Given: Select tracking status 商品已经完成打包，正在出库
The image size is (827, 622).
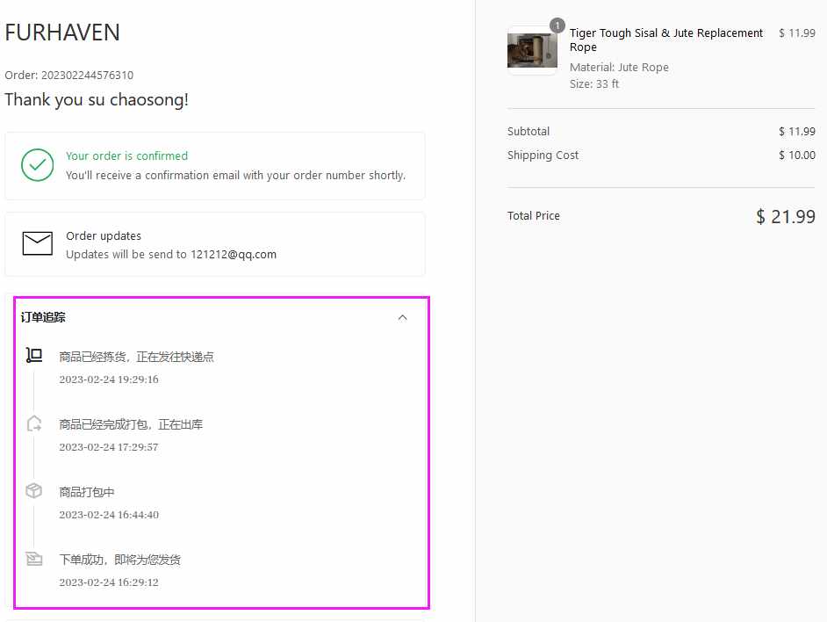Looking at the screenshot, I should tap(131, 424).
